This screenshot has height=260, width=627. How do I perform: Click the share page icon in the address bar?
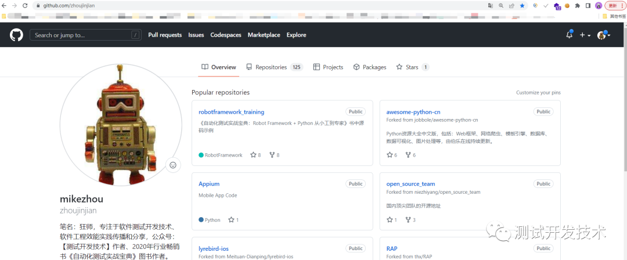pos(511,6)
